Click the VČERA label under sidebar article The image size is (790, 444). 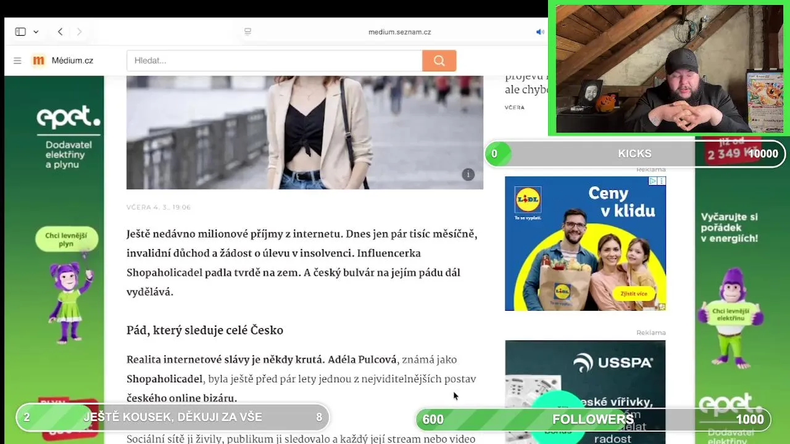[515, 107]
